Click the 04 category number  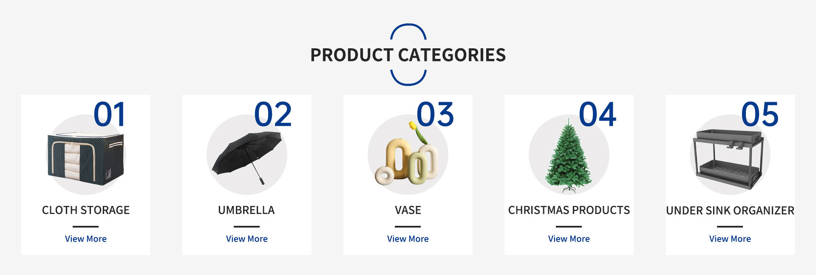pyautogui.click(x=597, y=114)
